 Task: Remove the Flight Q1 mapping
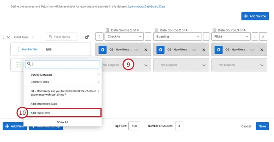point(262,50)
